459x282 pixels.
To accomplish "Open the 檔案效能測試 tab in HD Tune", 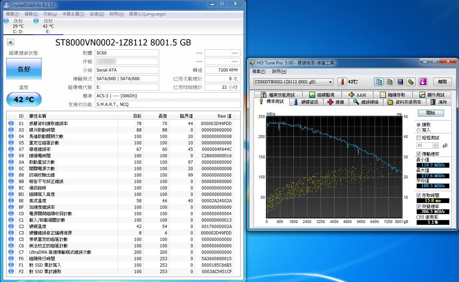I will [278, 95].
